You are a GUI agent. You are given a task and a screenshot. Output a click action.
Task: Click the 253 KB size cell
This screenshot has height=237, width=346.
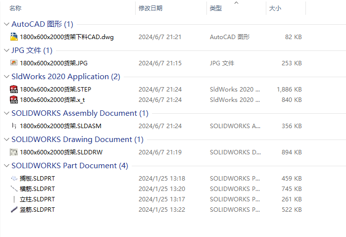click(x=292, y=63)
